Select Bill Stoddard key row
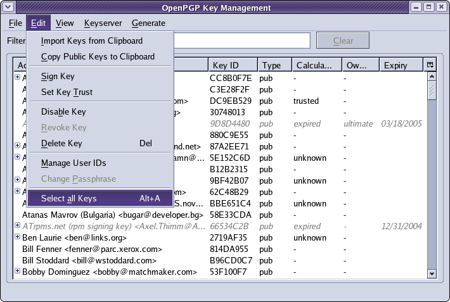This screenshot has width=450, height=302. pos(220,260)
